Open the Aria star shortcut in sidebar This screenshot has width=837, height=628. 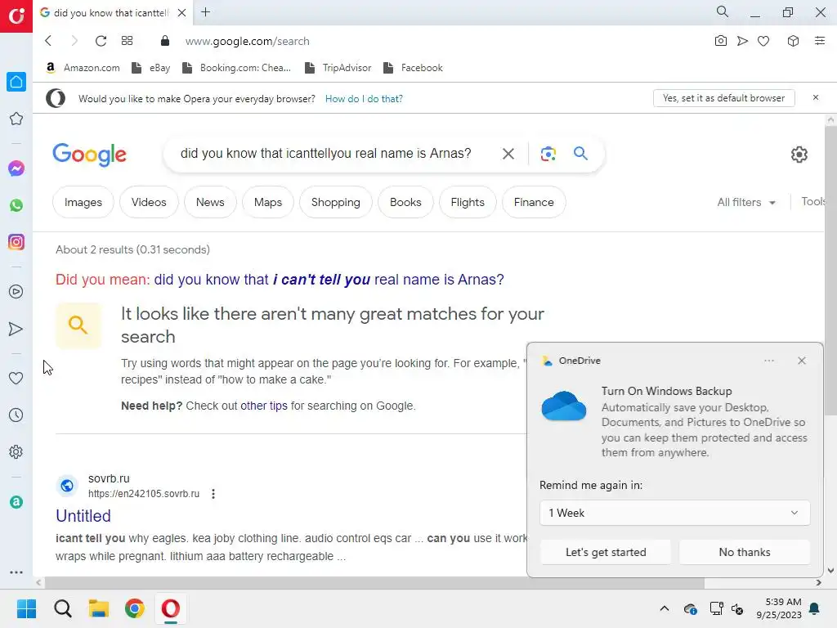[x=16, y=119]
